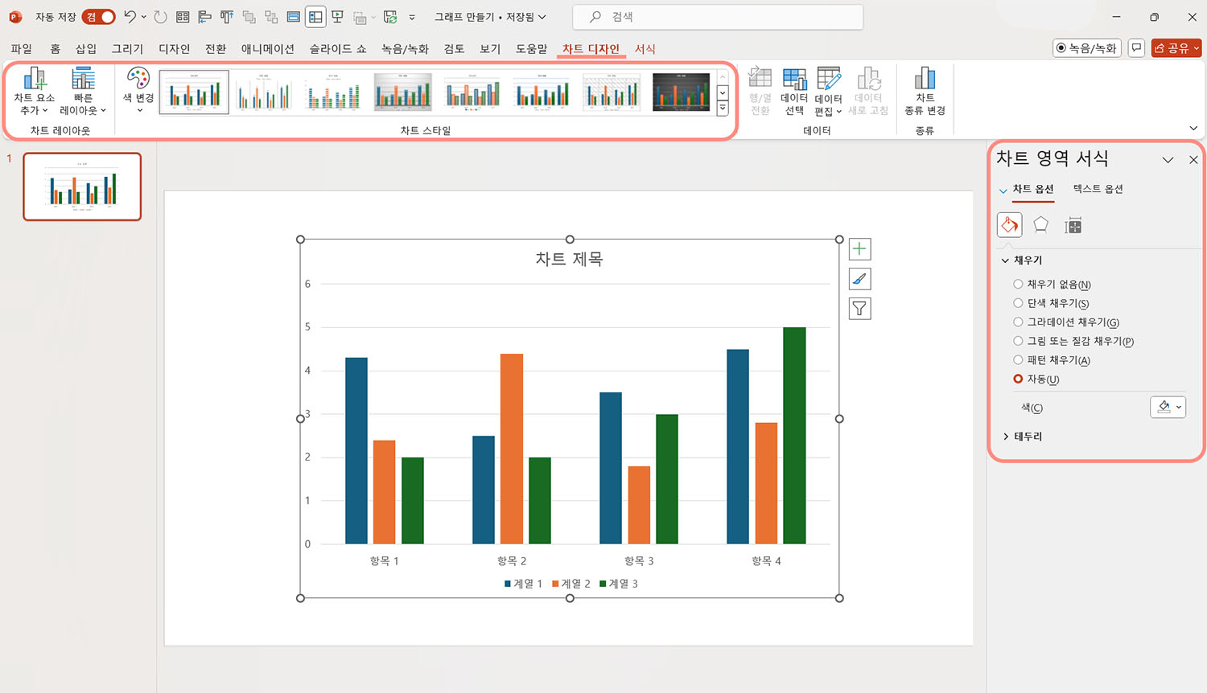Switch to 텍스트 옵션 in format pane

click(1098, 189)
